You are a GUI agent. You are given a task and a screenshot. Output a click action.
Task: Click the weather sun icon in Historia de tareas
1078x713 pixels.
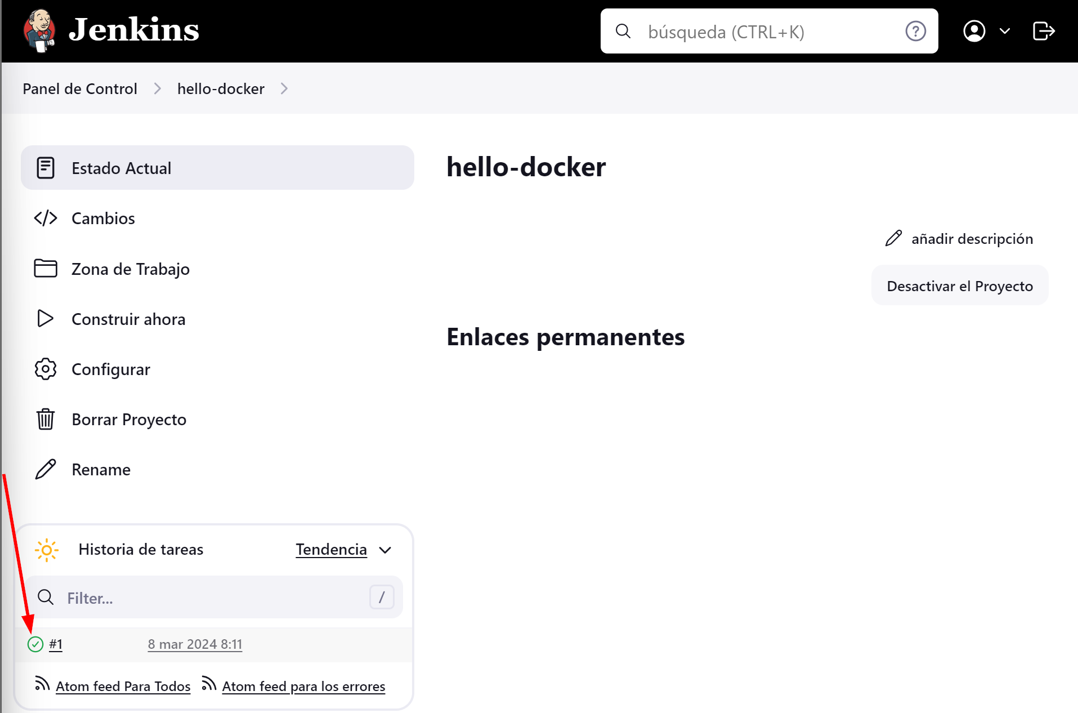click(x=46, y=550)
